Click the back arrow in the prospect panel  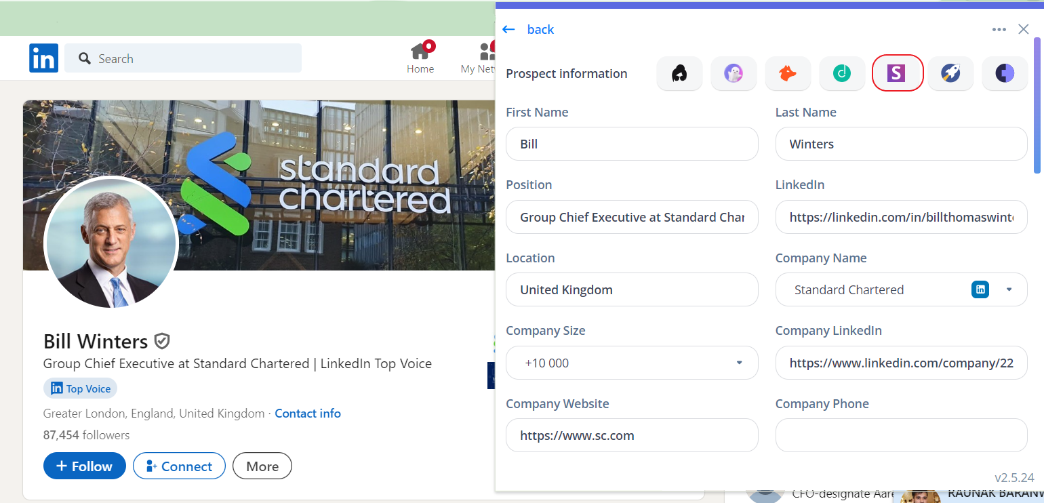tap(508, 29)
